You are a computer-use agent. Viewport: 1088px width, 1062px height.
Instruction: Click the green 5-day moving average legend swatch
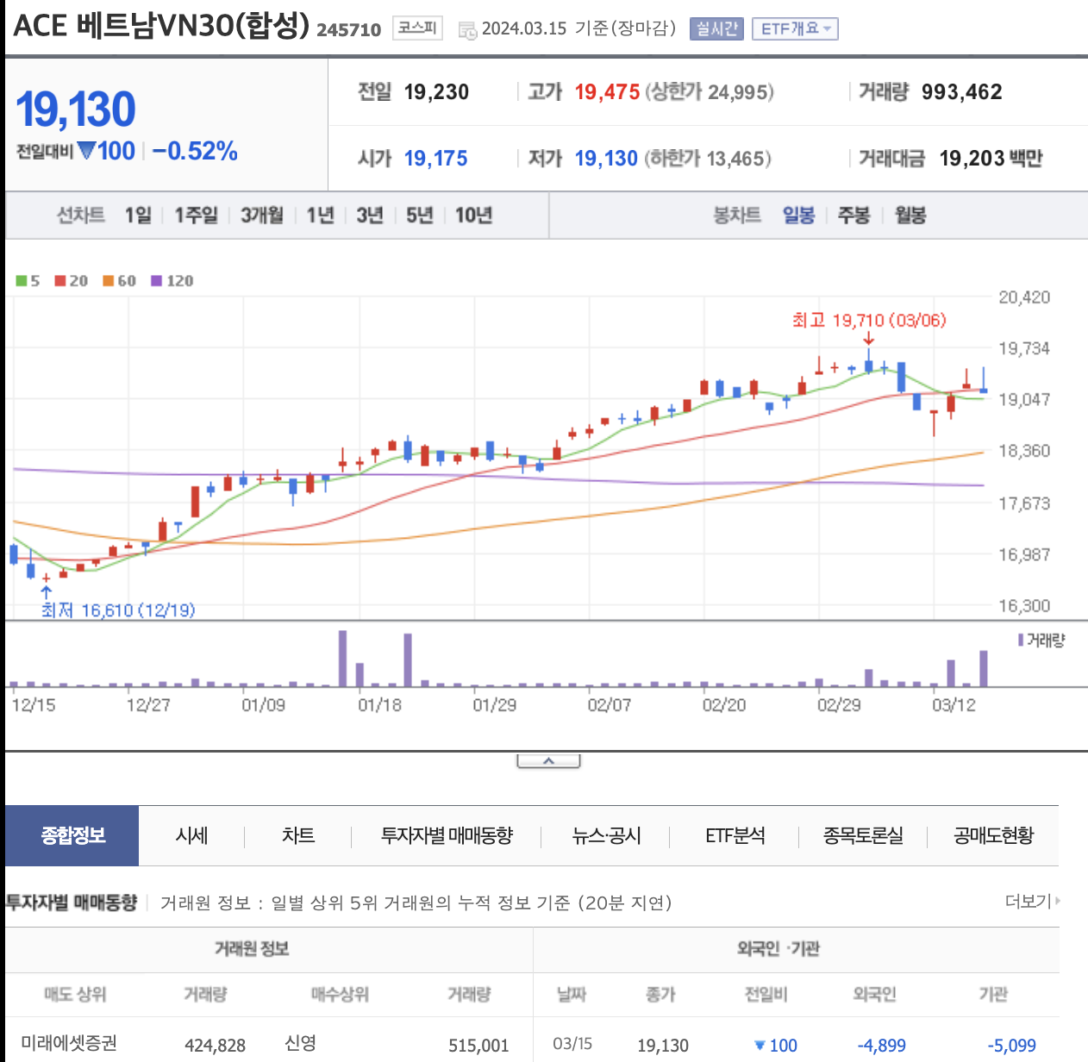point(22,281)
